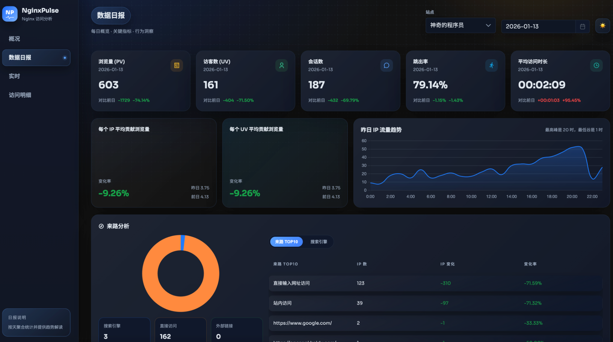613x342 pixels.
Task: Expand the 神奇的程序员 site list chevron
Action: [x=488, y=25]
